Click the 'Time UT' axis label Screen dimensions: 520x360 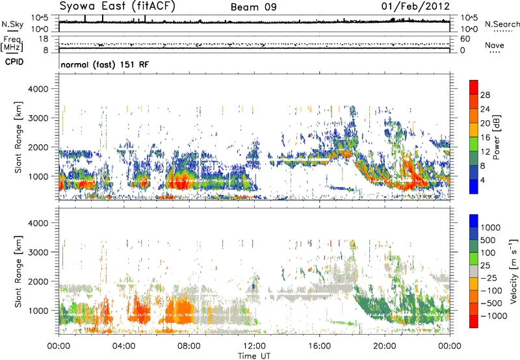click(254, 355)
